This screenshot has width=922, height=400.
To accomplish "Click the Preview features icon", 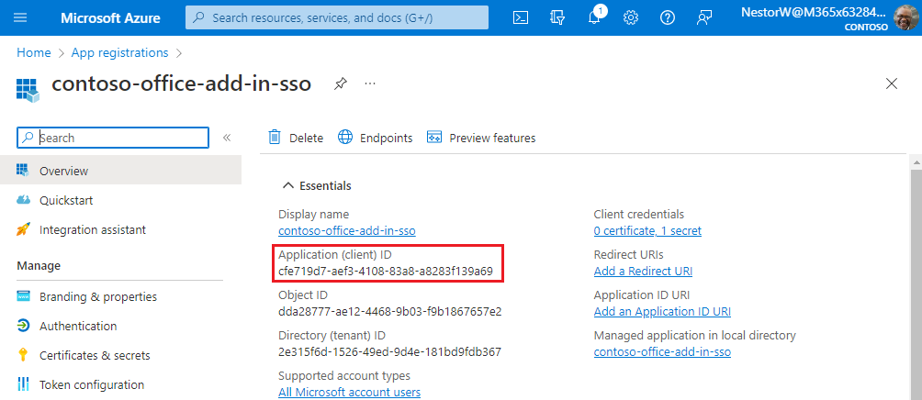I will coord(434,138).
